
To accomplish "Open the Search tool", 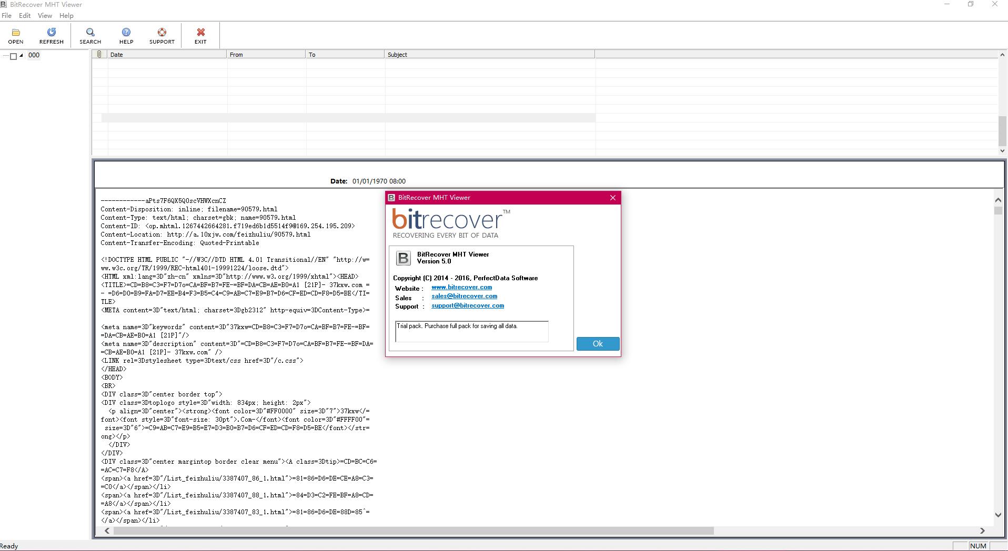I will [90, 33].
